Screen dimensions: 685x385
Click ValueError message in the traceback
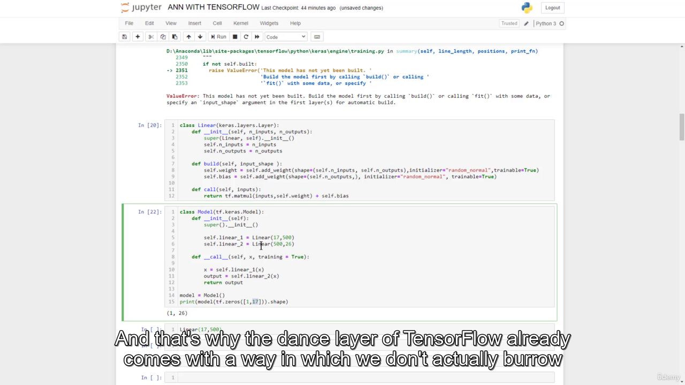point(358,99)
